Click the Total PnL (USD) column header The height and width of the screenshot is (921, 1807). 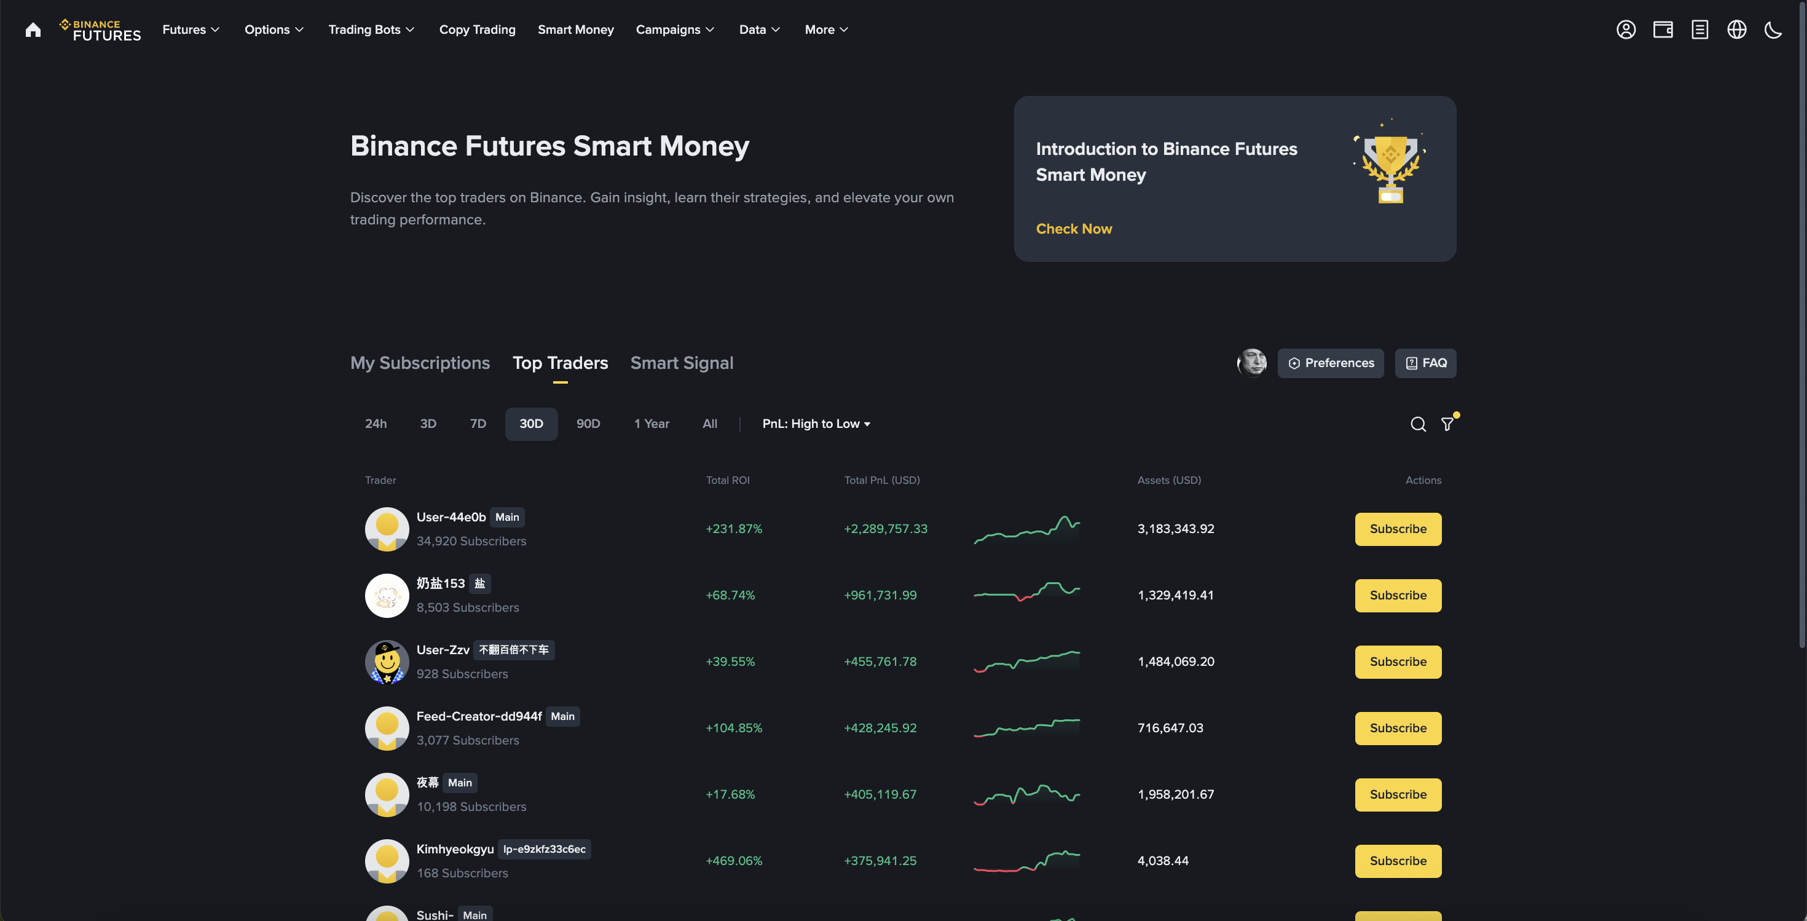pos(882,481)
